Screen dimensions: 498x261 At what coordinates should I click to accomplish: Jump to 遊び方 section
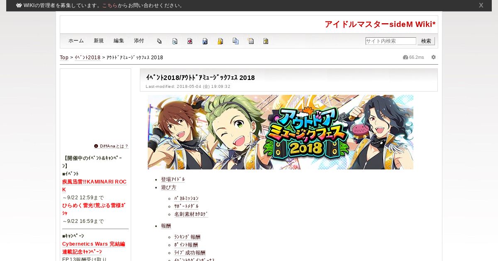(168, 187)
